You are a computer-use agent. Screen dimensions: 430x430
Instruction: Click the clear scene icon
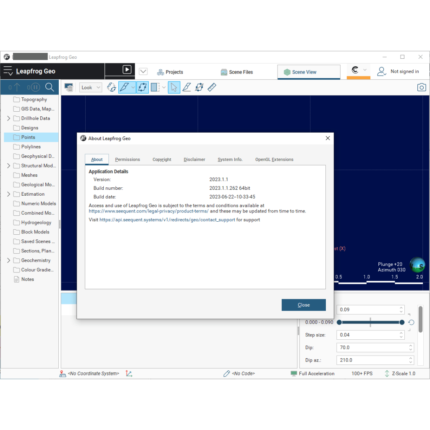tap(69, 87)
